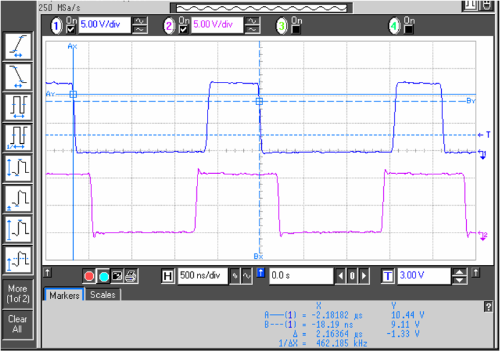Click the memory bar waveform overview

point(261,8)
